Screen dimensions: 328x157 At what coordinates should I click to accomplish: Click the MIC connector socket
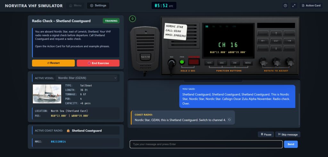[x=172, y=62]
